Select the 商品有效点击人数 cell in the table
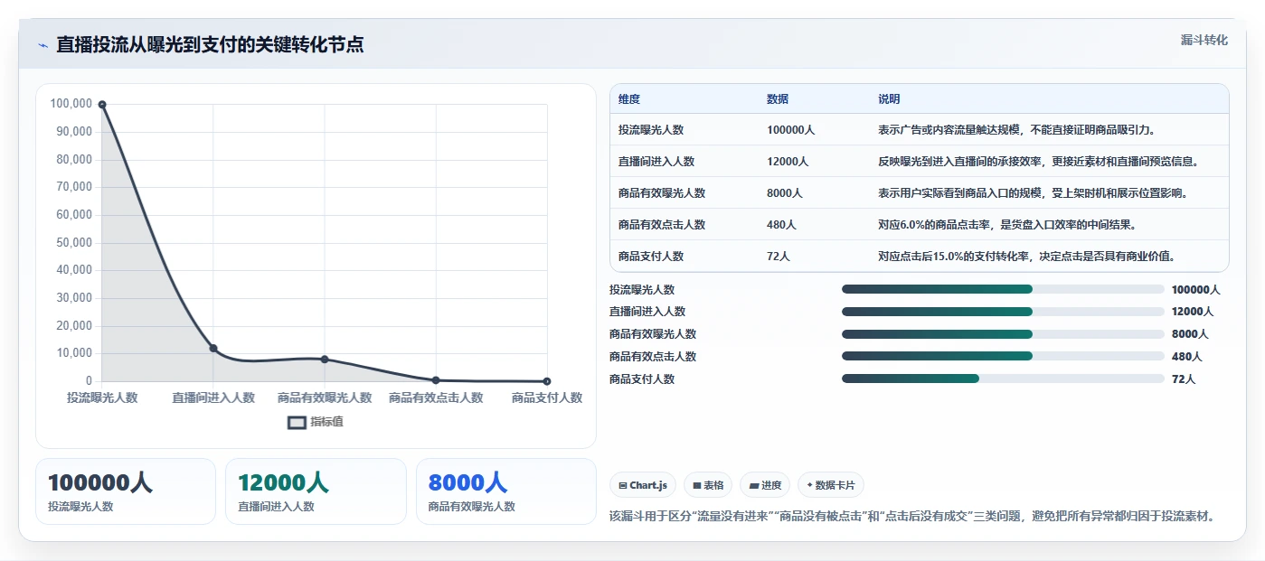The image size is (1265, 561). [x=662, y=225]
